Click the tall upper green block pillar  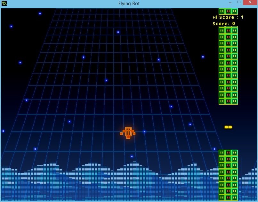[x=228, y=66]
